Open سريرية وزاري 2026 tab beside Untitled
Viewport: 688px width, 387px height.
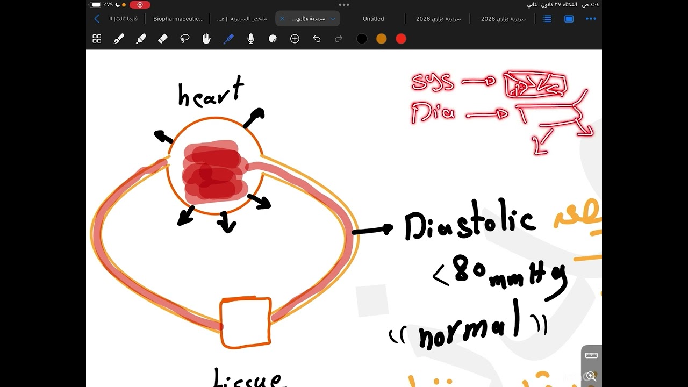438,19
